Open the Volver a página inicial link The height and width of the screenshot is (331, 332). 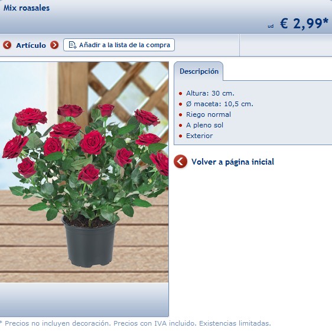point(233,162)
